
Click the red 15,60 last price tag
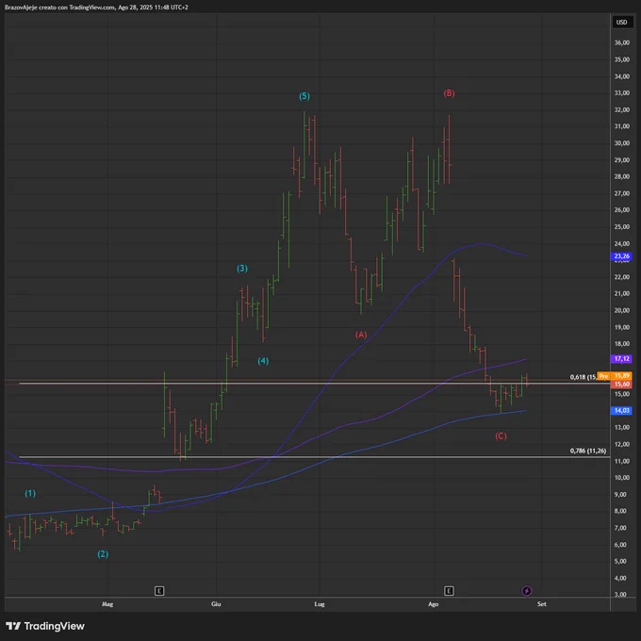tap(622, 384)
